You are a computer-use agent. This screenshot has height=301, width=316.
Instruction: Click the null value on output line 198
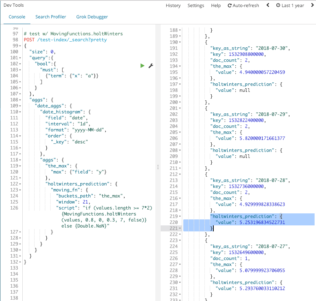245,90
